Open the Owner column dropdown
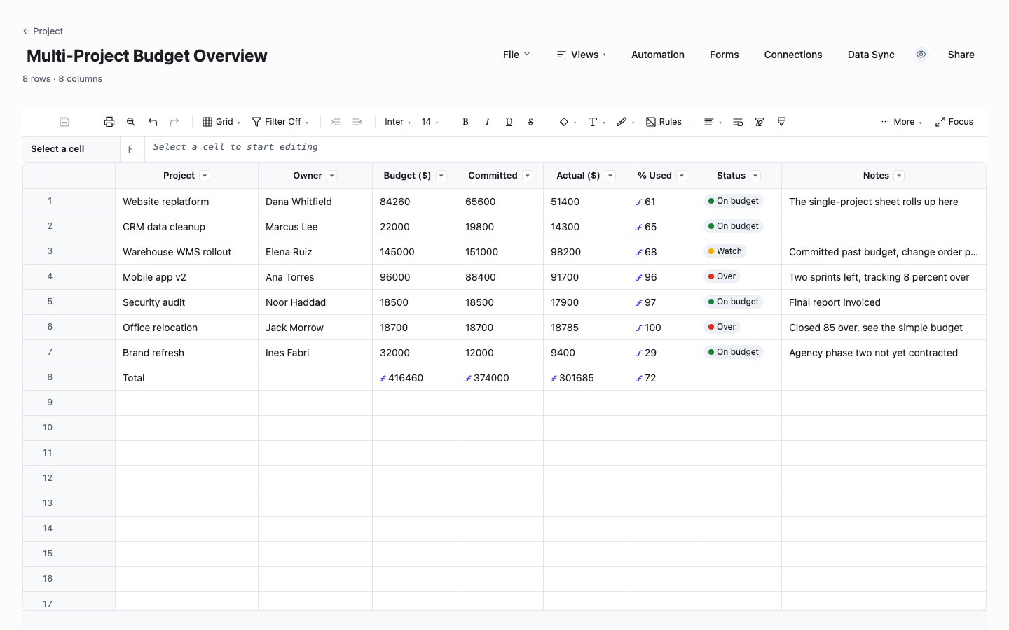This screenshot has height=630, width=1009. (x=332, y=176)
